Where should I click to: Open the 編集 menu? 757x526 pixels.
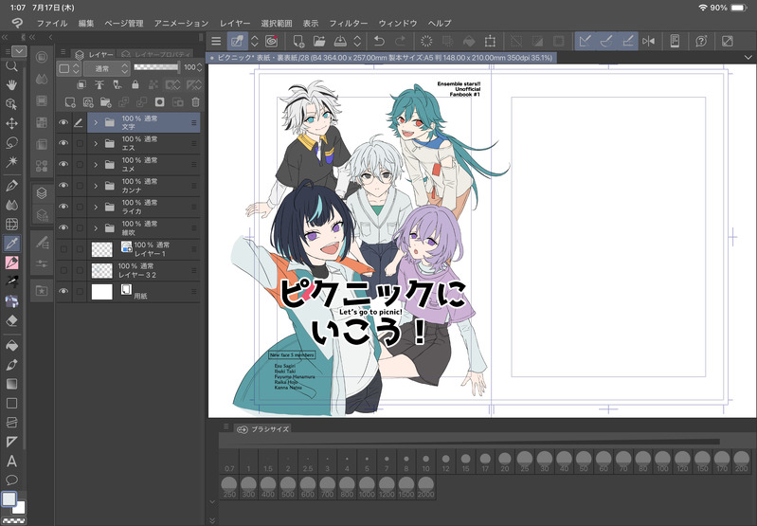pos(86,23)
